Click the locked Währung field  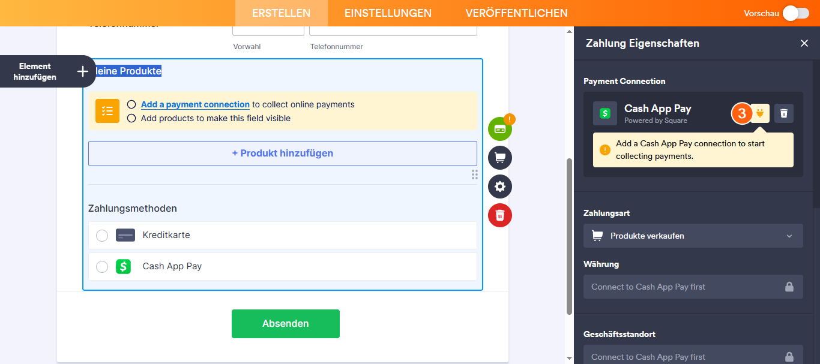(x=693, y=287)
